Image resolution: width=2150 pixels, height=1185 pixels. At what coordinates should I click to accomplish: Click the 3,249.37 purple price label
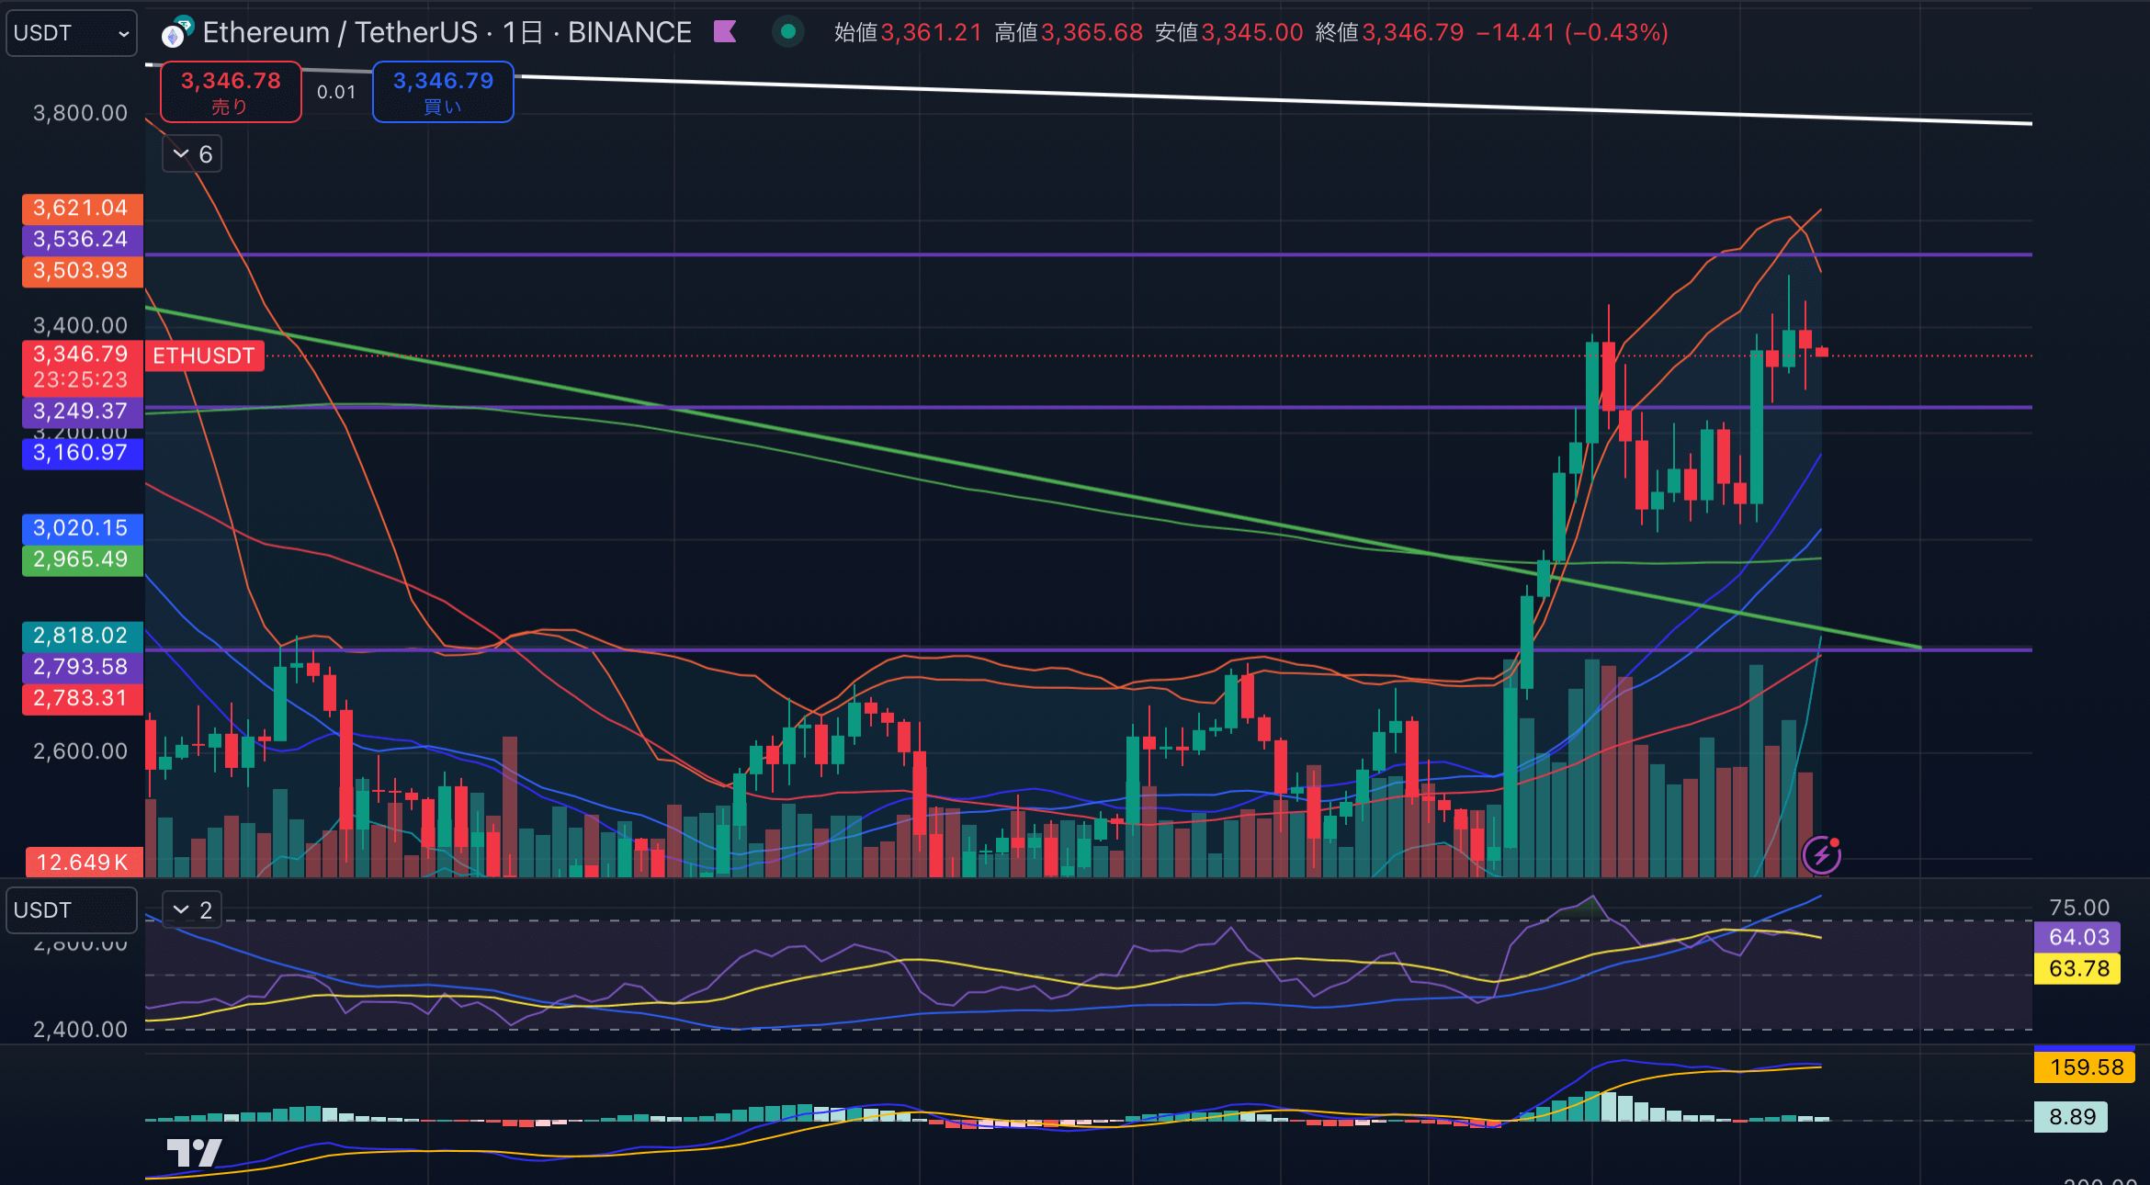point(82,412)
